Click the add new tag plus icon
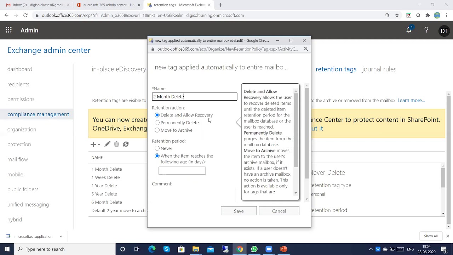453x255 pixels. [x=93, y=144]
